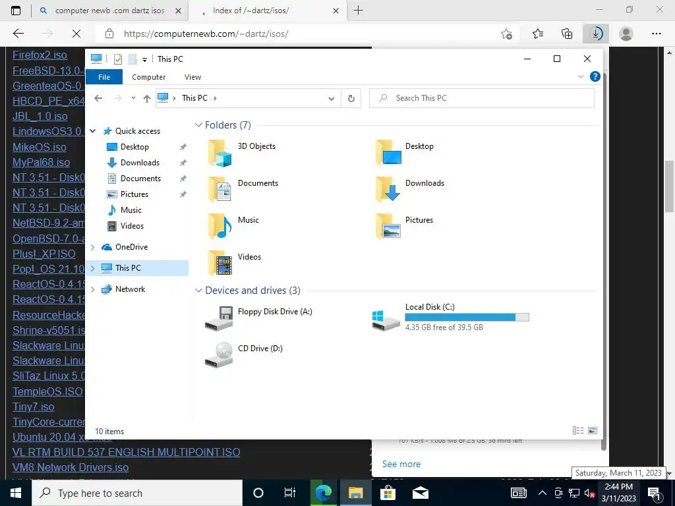Open Mail app from taskbar

click(x=420, y=493)
